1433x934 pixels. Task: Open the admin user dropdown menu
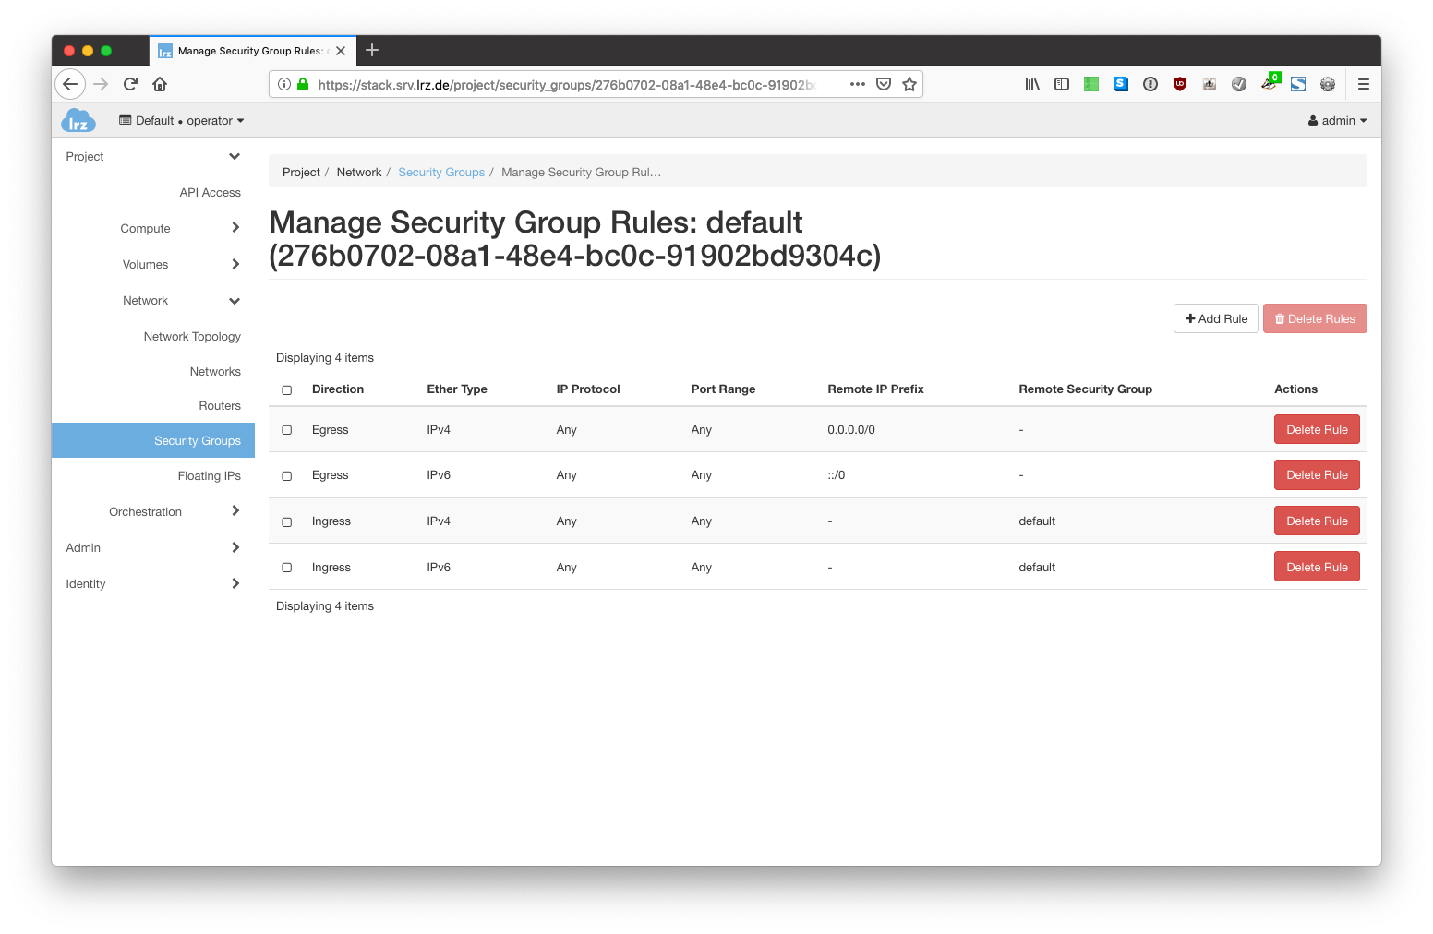pyautogui.click(x=1337, y=121)
